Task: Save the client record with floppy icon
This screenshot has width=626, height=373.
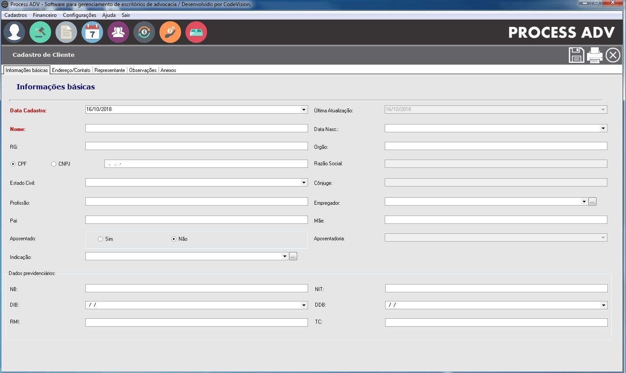Action: [576, 55]
